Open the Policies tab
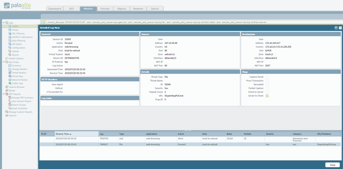This screenshot has width=343, height=169. (x=105, y=9)
